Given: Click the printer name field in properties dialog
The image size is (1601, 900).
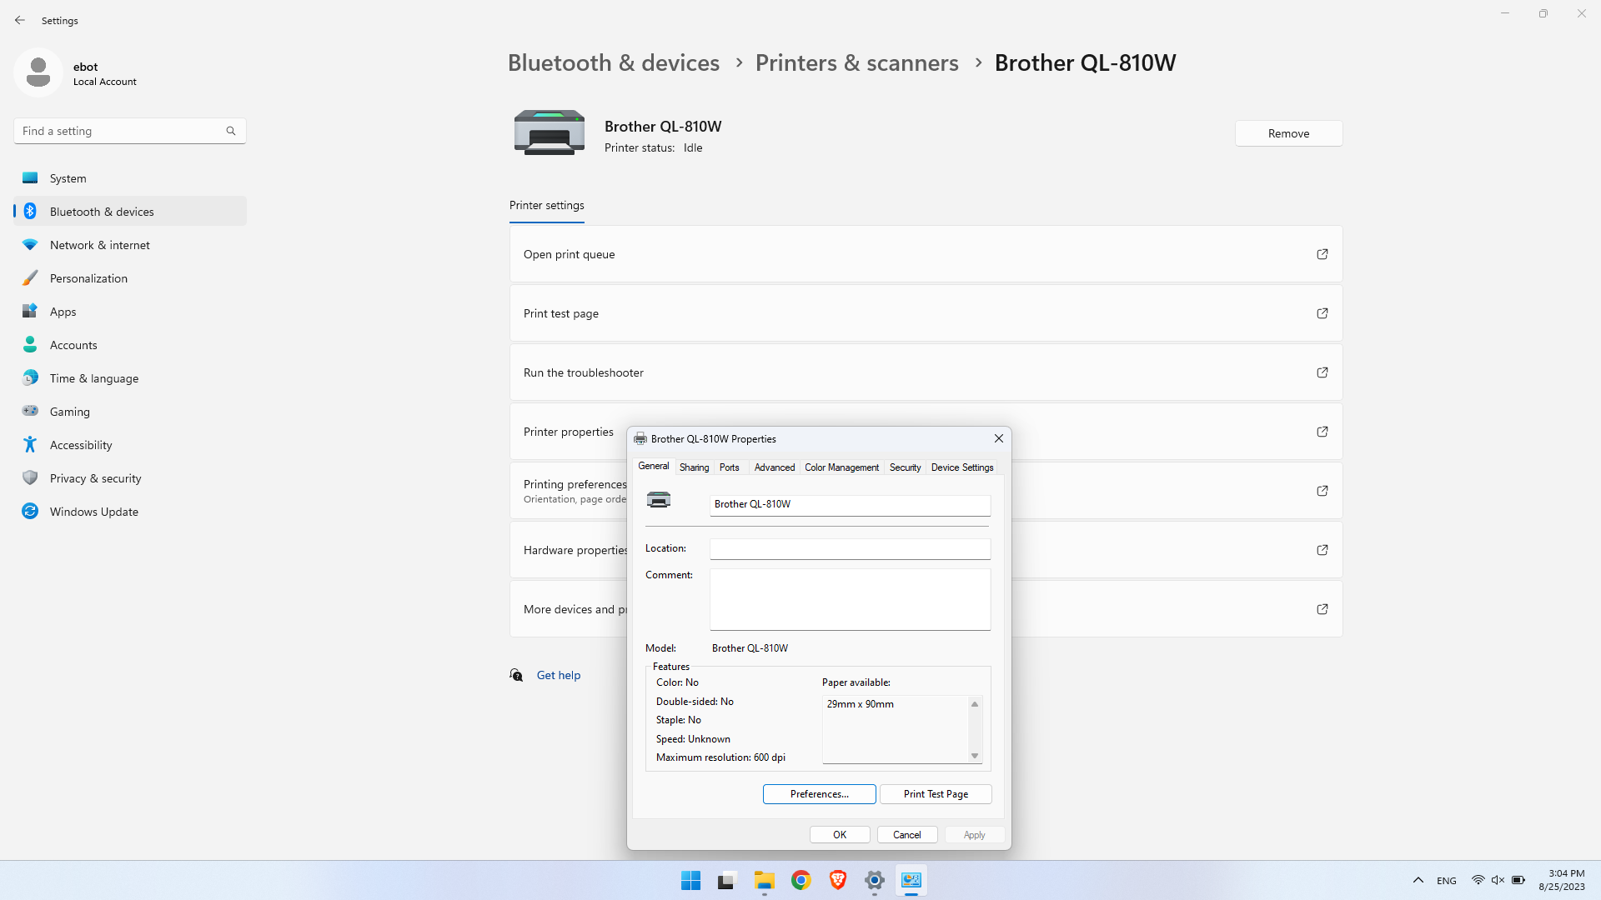Looking at the screenshot, I should (850, 505).
